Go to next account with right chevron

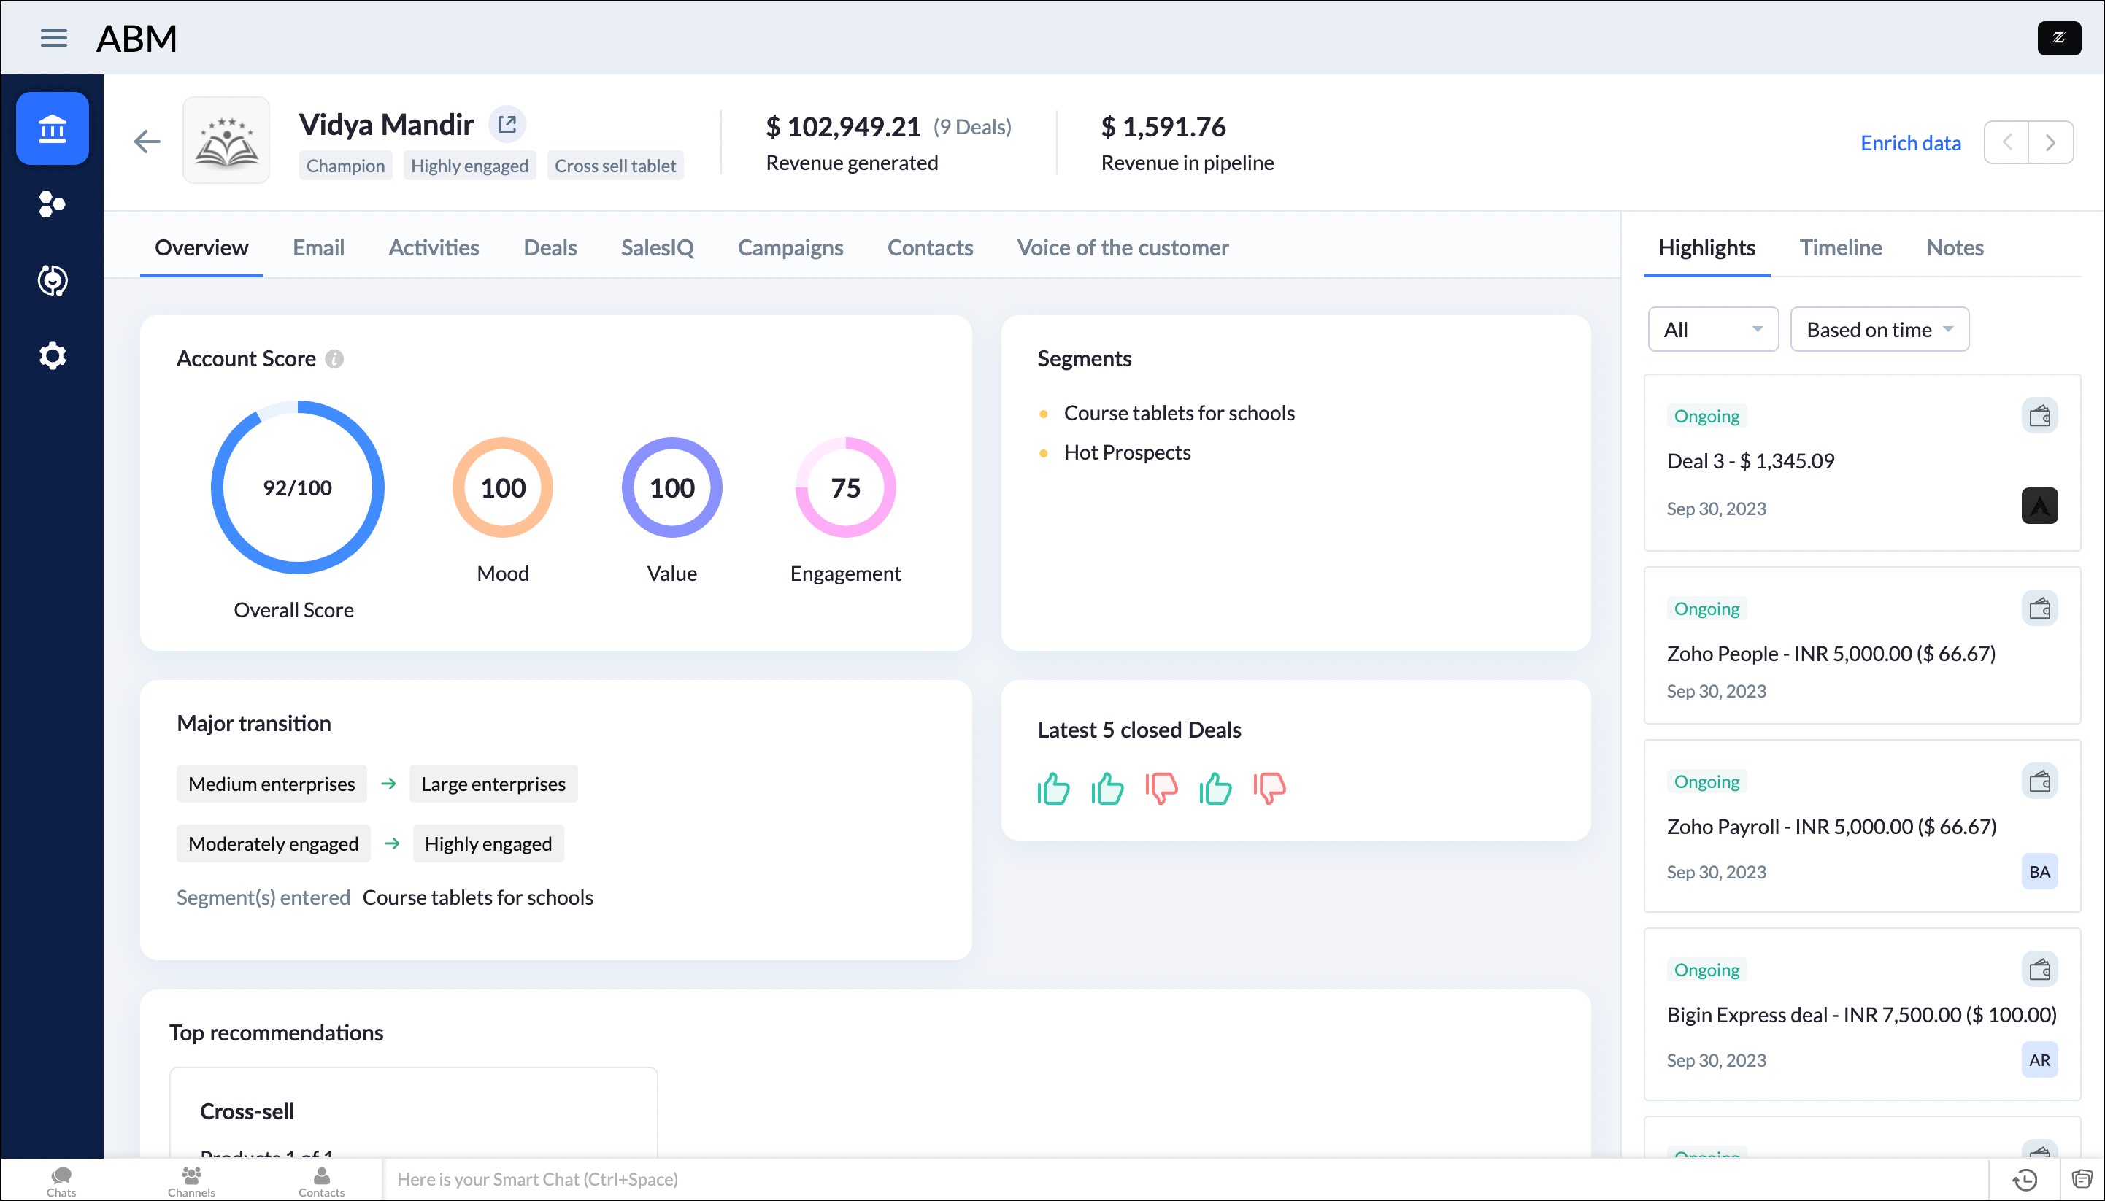[x=2050, y=143]
